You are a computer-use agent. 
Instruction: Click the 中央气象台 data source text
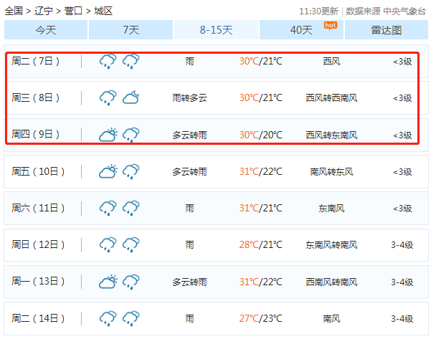tap(404, 11)
